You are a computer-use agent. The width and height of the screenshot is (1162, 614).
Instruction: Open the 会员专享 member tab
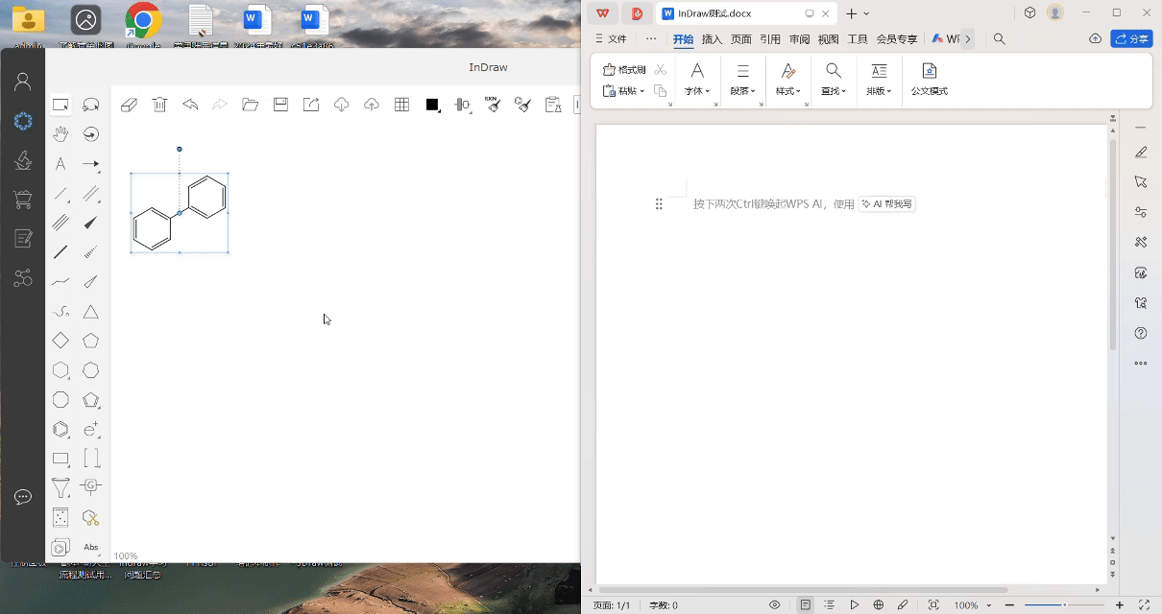(x=897, y=39)
